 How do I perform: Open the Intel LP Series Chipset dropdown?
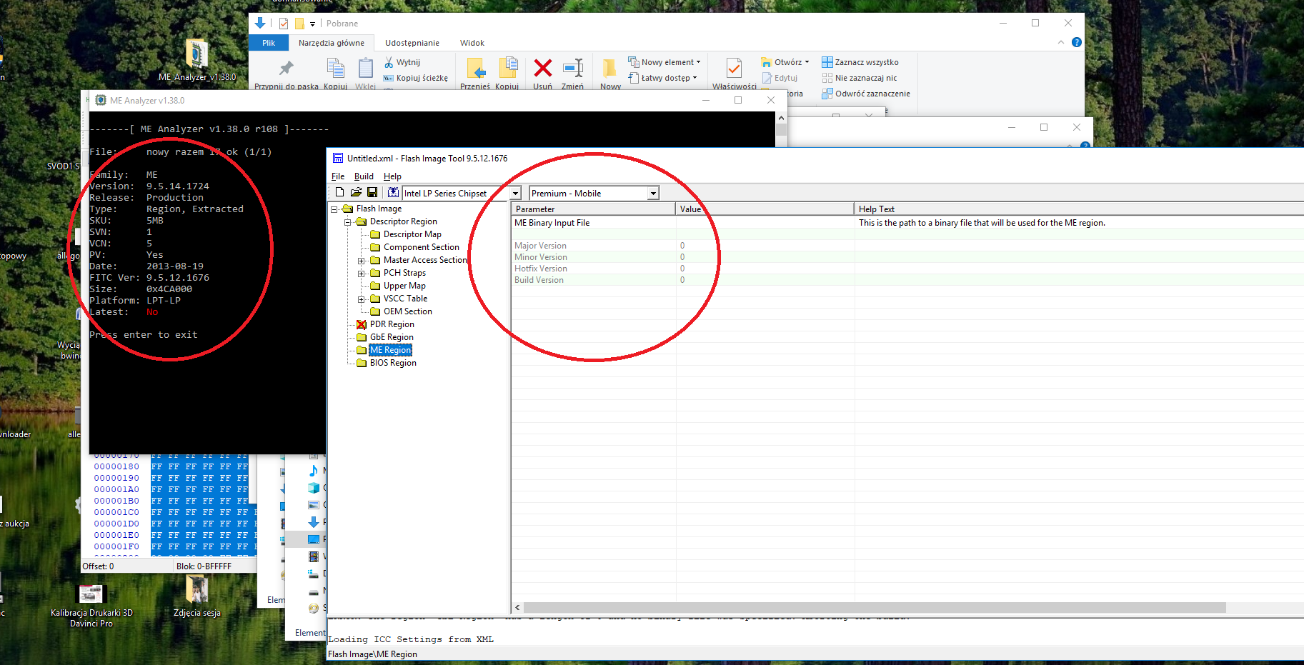click(515, 194)
